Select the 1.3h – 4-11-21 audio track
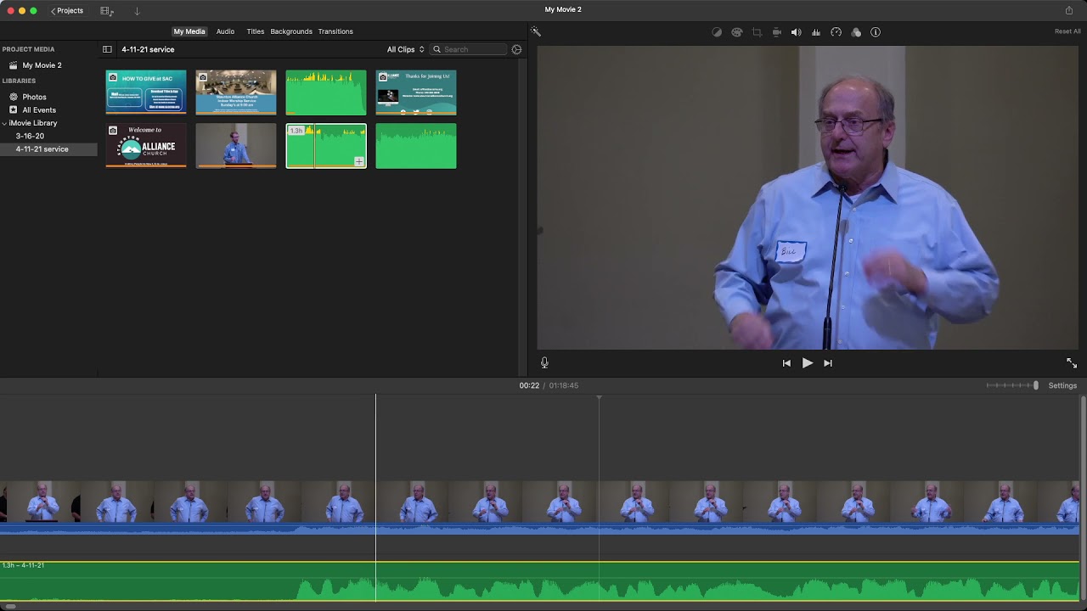 [x=539, y=581]
